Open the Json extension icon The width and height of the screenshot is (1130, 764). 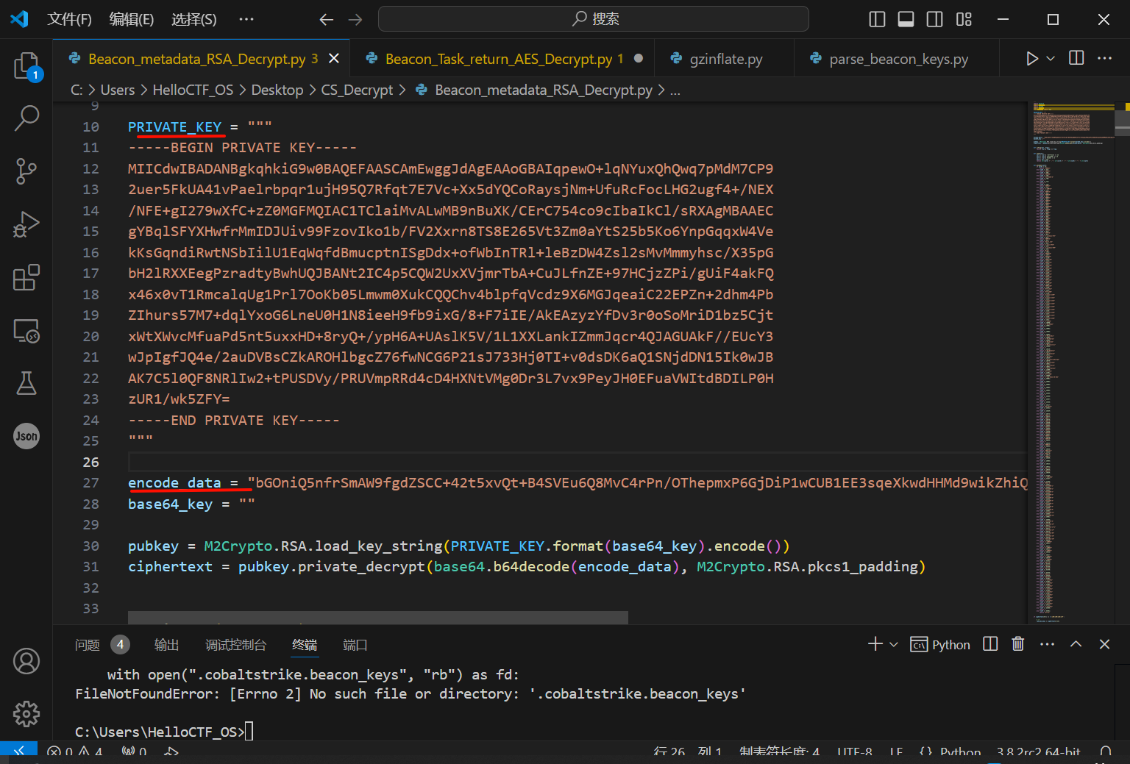click(x=26, y=436)
